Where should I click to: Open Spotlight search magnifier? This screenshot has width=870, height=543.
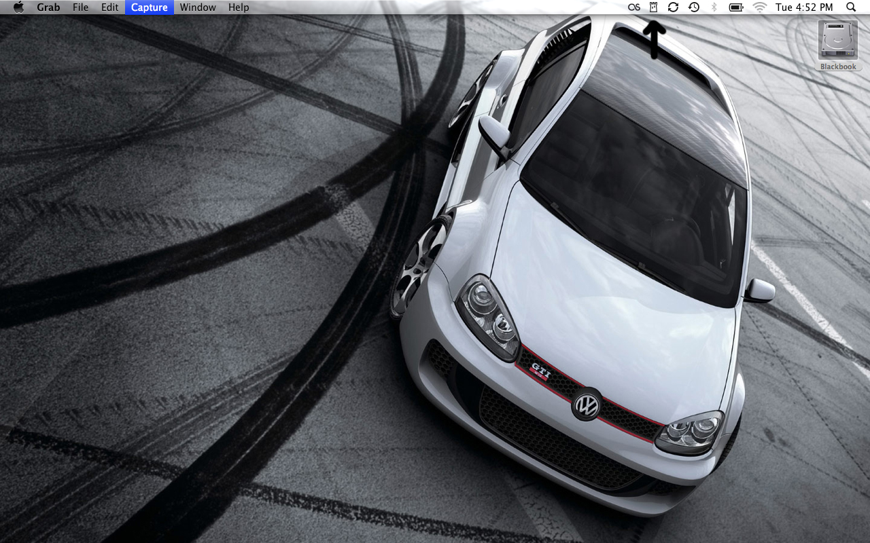pyautogui.click(x=851, y=7)
